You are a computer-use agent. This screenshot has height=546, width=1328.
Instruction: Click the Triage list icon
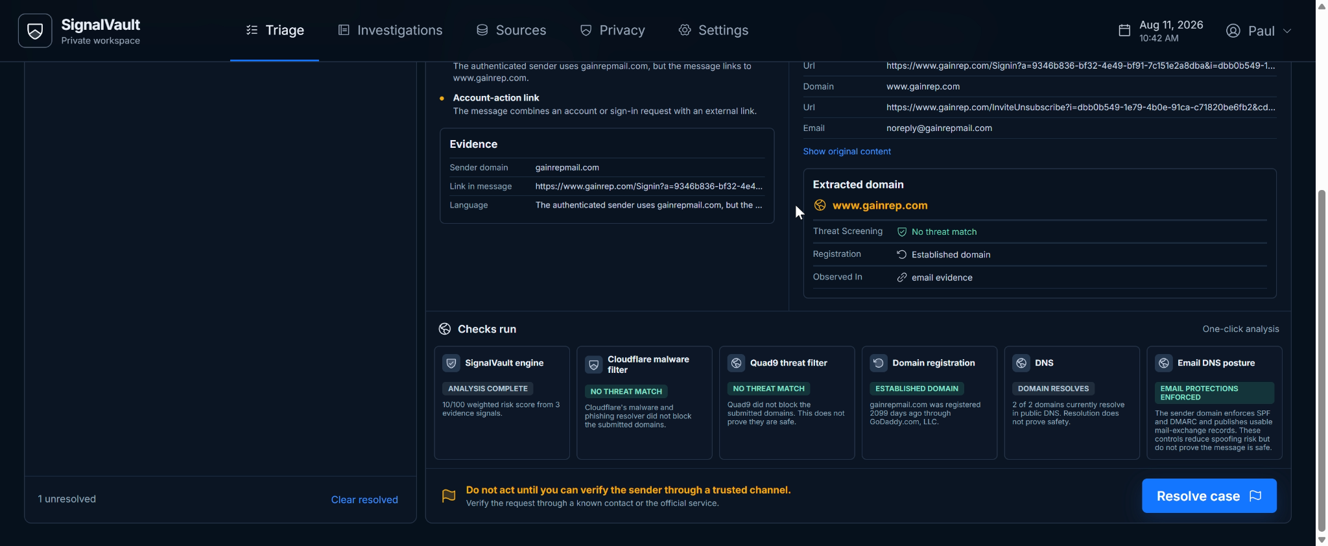[252, 30]
